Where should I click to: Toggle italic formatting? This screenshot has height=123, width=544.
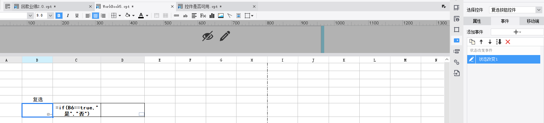68,16
